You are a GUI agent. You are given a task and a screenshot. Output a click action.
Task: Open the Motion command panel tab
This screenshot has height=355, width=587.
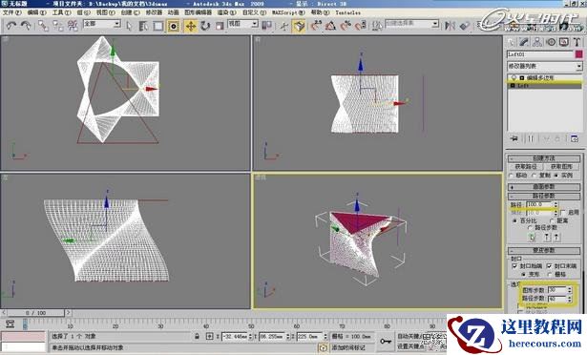551,42
